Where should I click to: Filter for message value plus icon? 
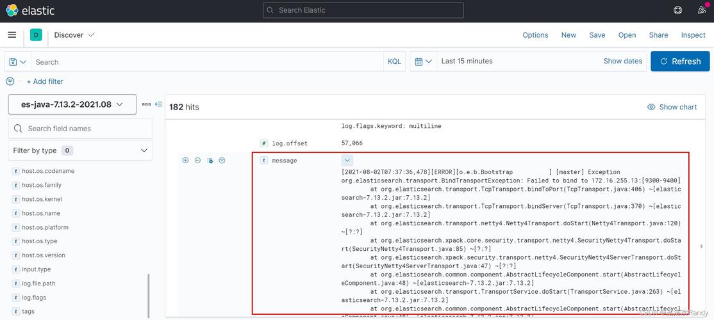pyautogui.click(x=185, y=161)
